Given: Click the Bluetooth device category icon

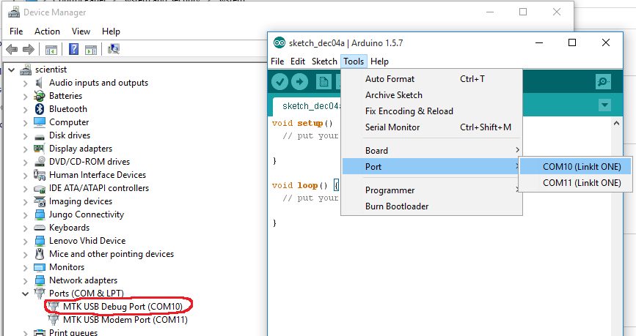Looking at the screenshot, I should point(40,109).
